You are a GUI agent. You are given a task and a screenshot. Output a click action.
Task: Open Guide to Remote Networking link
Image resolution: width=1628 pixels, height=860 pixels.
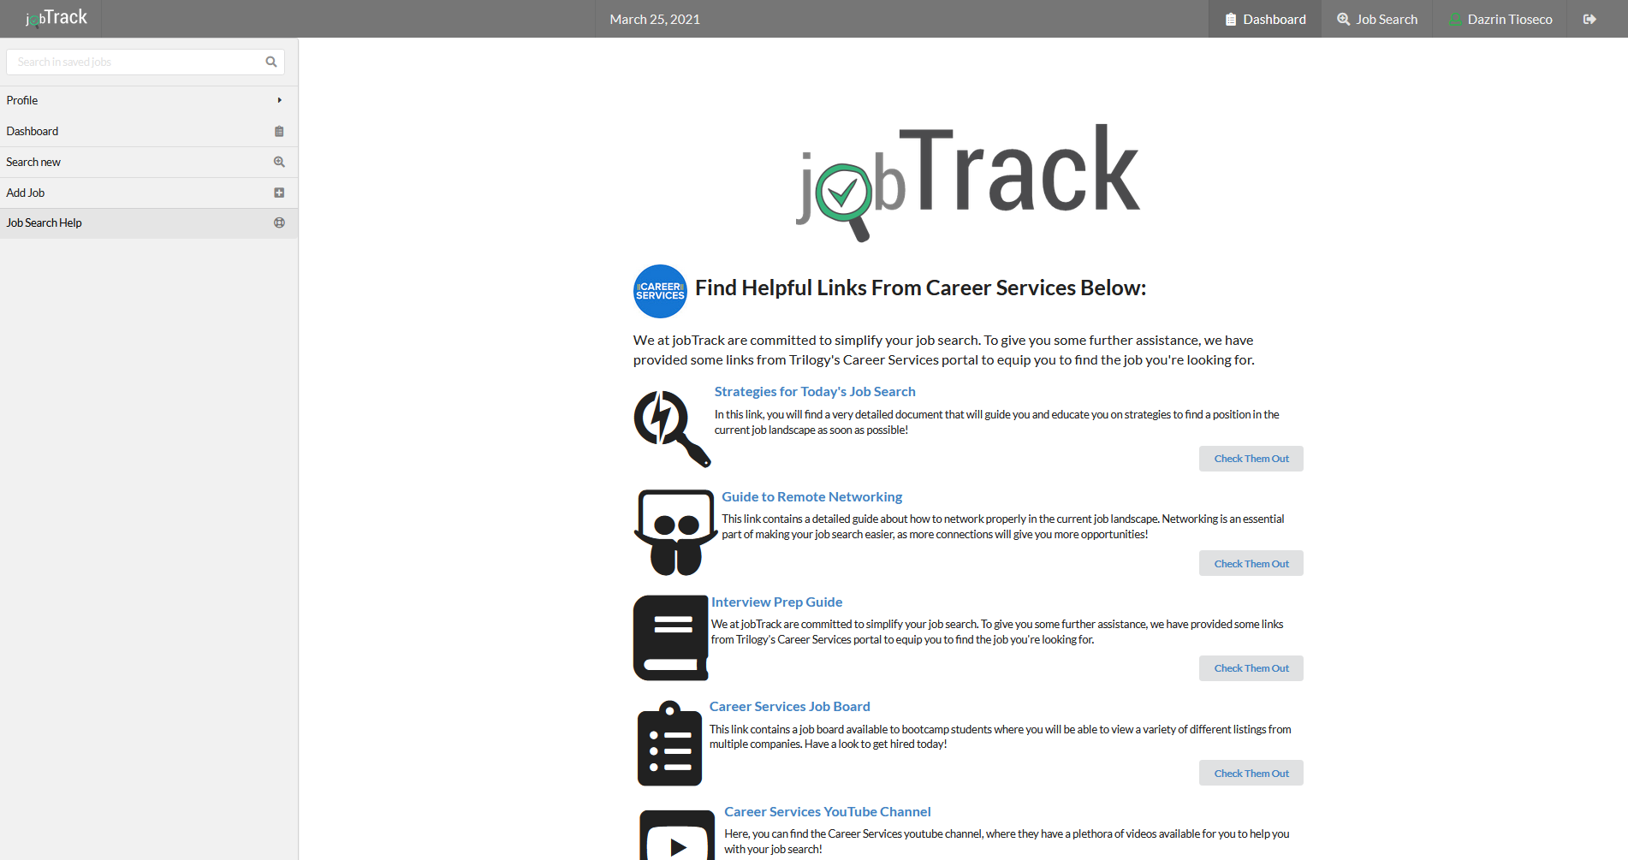pyautogui.click(x=811, y=496)
